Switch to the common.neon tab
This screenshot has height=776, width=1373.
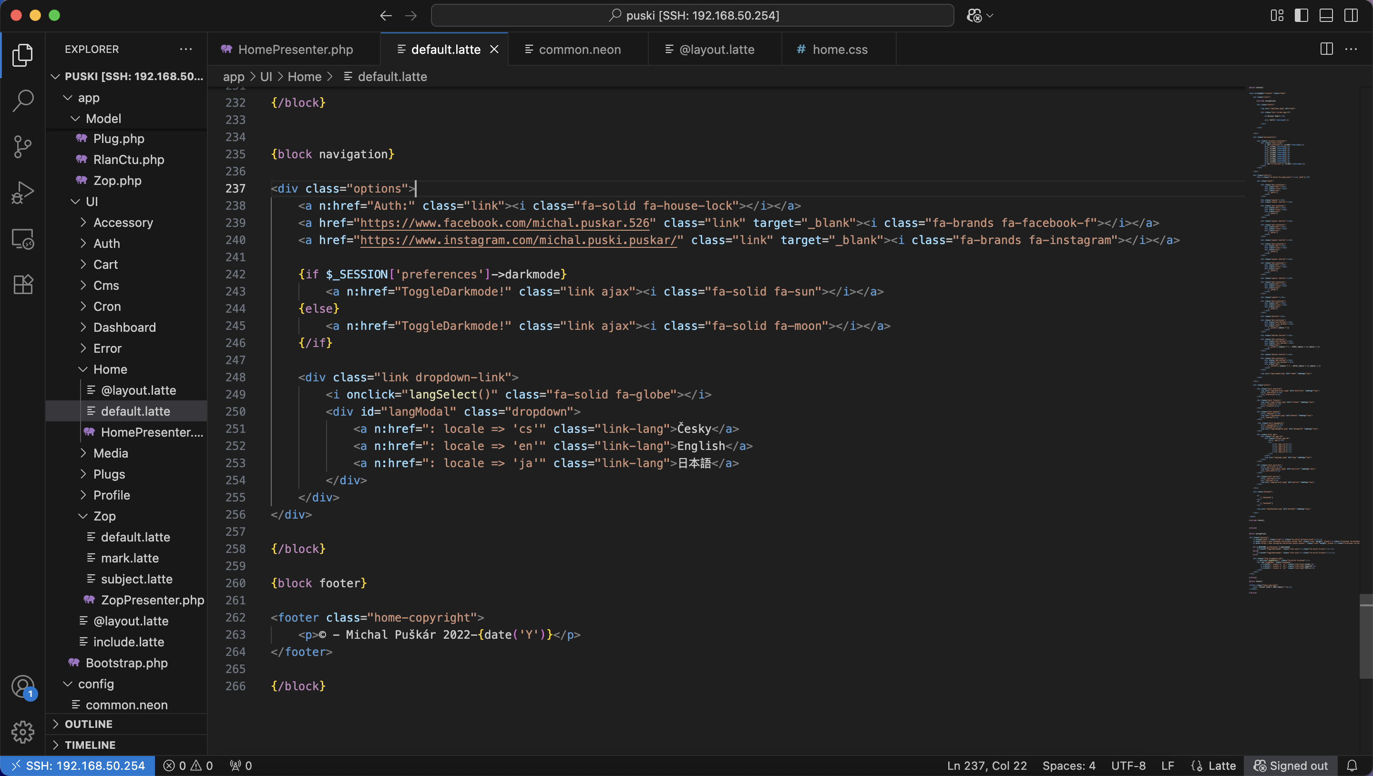point(579,49)
